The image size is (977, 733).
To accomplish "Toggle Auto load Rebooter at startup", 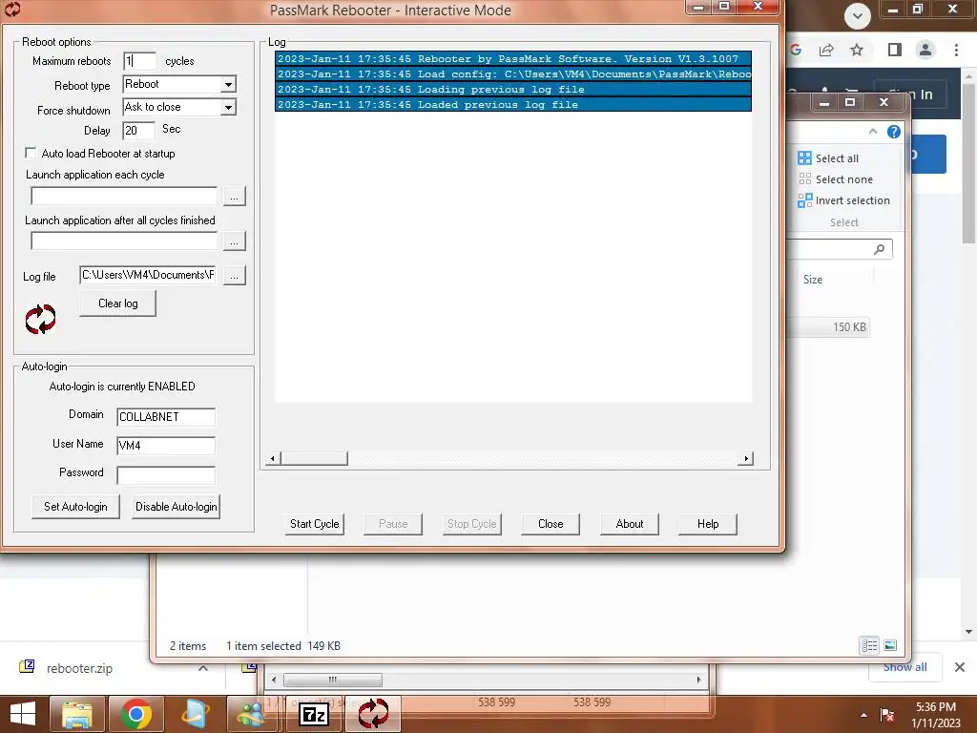I will [x=30, y=153].
